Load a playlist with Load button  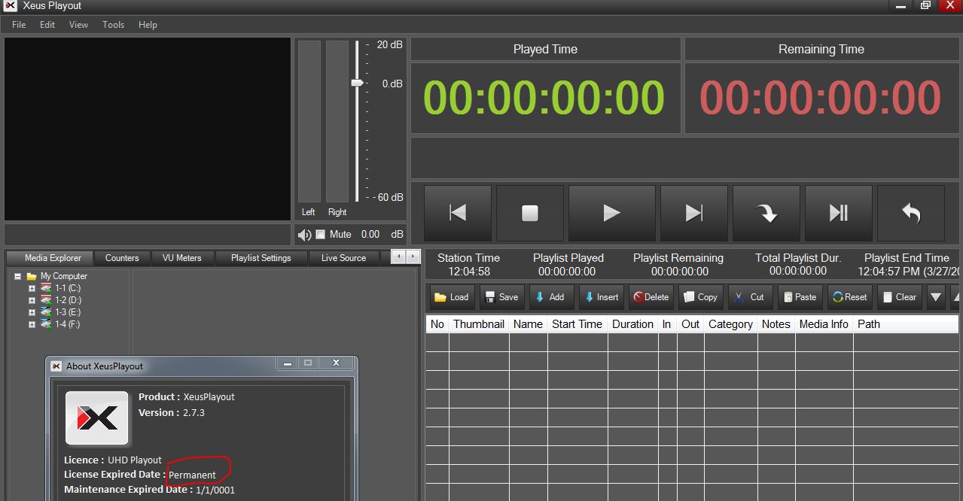tap(452, 297)
